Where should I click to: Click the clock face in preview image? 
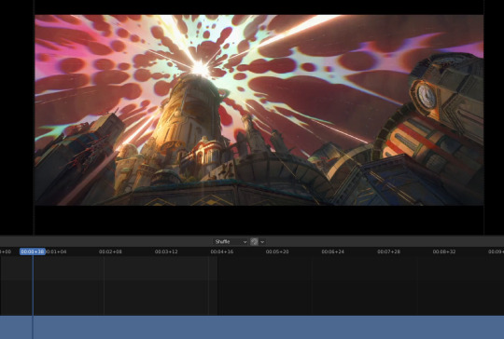coord(427,96)
